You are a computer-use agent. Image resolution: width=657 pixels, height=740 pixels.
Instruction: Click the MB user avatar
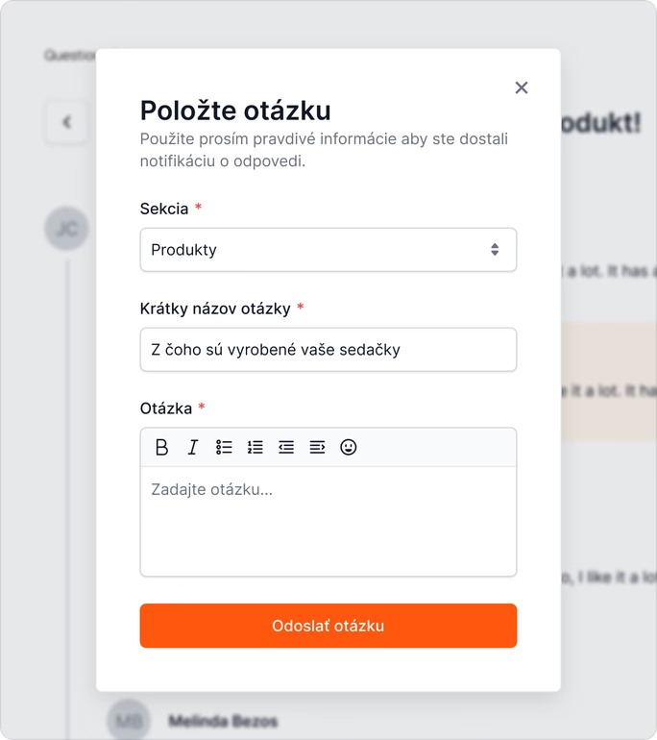click(x=129, y=720)
